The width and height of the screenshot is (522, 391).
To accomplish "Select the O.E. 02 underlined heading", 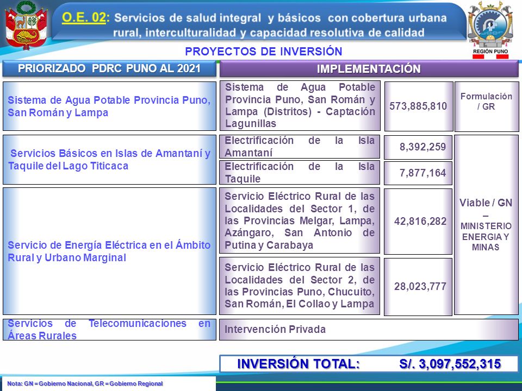I will click(x=84, y=17).
